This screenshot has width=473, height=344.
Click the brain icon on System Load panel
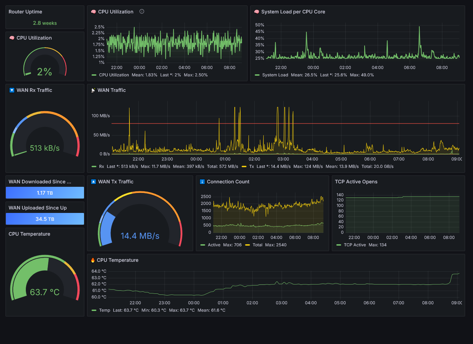(257, 12)
